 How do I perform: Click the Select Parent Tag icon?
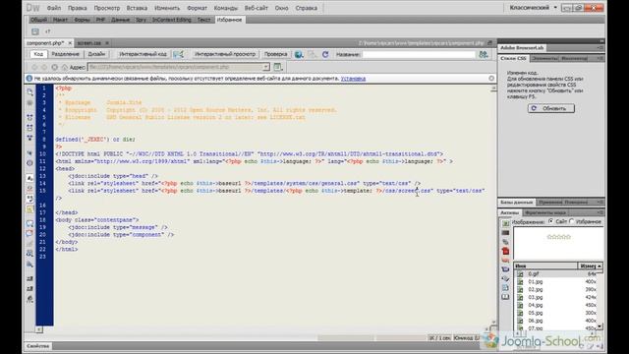(x=30, y=153)
